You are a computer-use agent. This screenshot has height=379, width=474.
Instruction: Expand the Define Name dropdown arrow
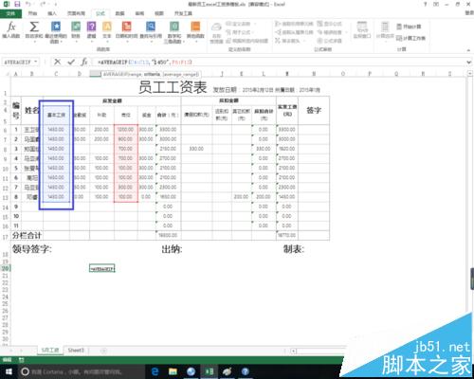(x=255, y=24)
